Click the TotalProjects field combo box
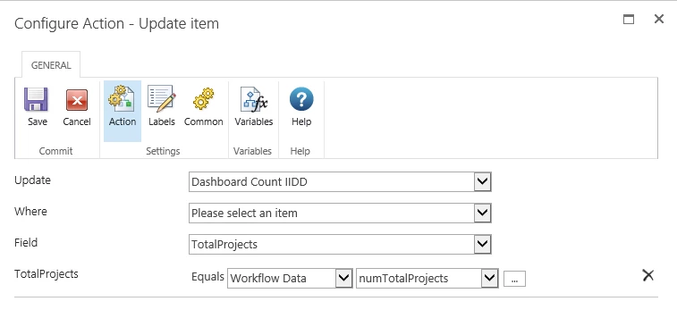This screenshot has width=677, height=335. [x=340, y=245]
